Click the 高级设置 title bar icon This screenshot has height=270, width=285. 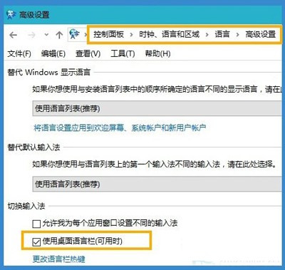pyautogui.click(x=11, y=15)
